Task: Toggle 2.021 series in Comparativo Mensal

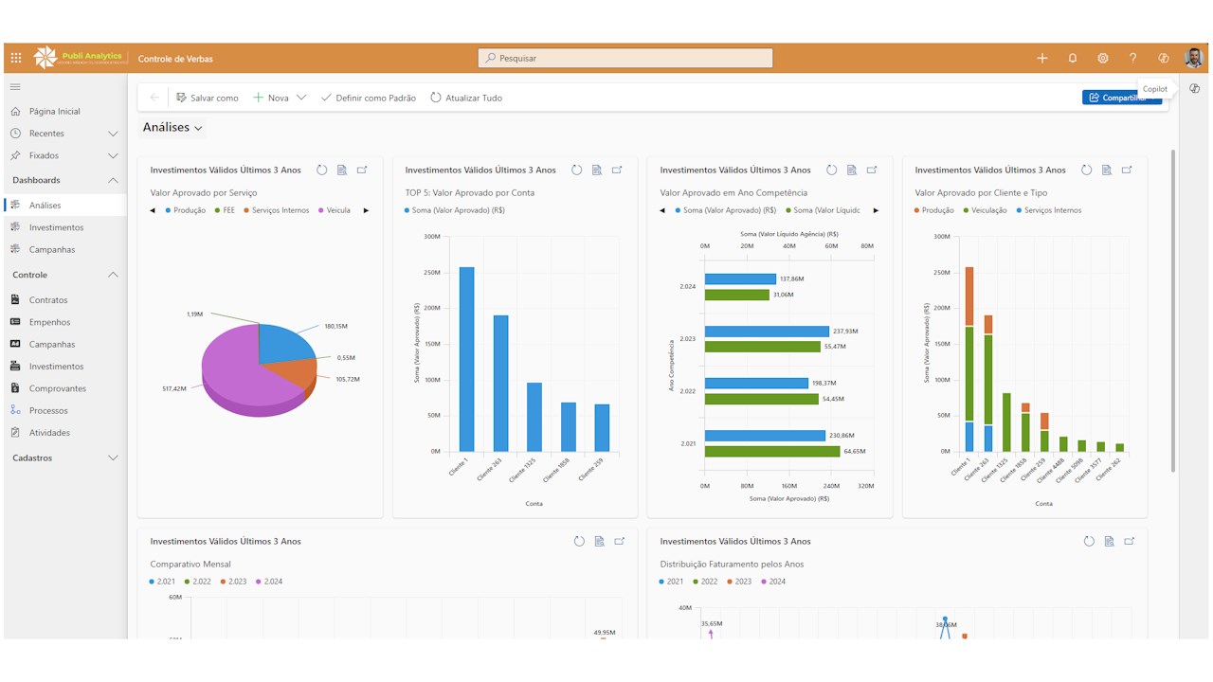Action: 162,582
